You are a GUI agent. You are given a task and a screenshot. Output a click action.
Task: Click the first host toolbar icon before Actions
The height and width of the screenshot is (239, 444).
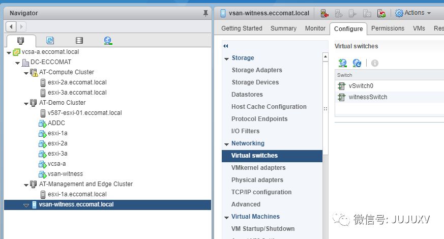pos(324,13)
